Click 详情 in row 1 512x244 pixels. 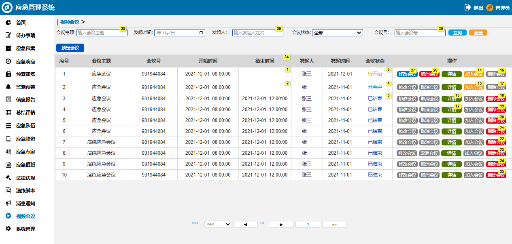tap(452, 74)
